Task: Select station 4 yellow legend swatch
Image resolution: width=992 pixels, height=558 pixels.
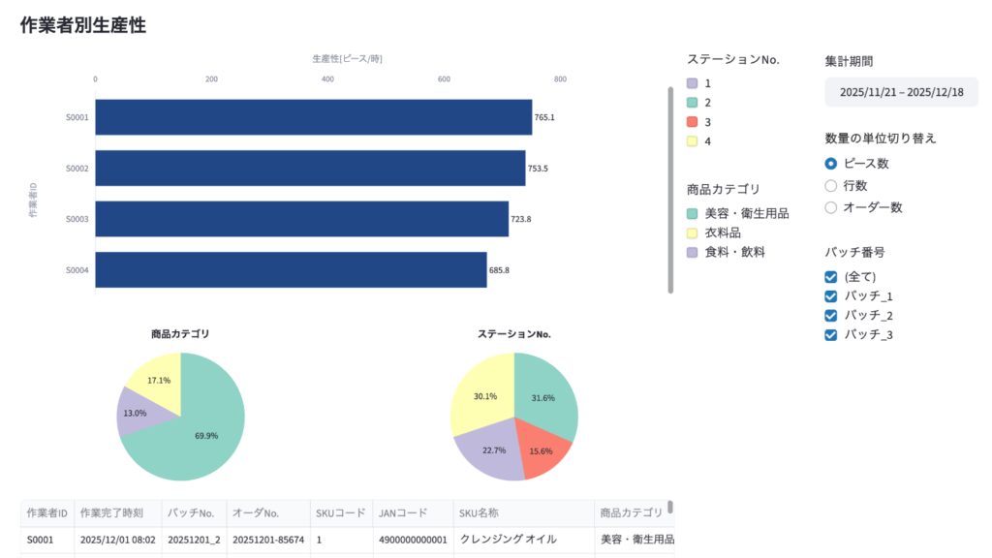Action: (x=692, y=141)
